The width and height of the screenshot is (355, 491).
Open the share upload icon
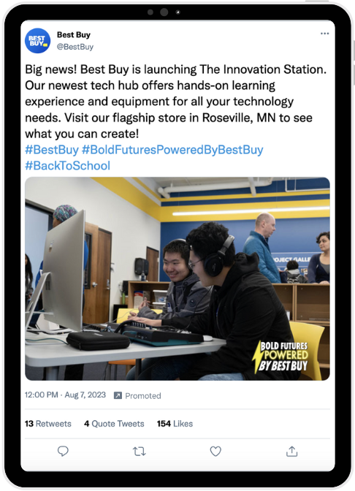[x=291, y=452]
